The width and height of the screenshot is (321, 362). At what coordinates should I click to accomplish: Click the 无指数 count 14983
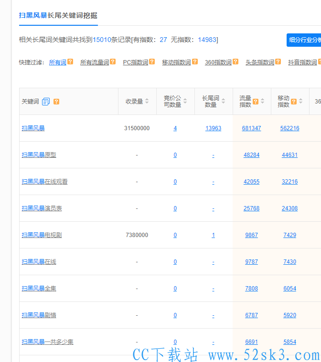tap(207, 40)
